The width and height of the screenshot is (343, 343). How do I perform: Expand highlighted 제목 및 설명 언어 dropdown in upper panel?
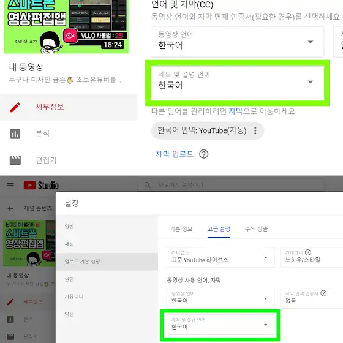pos(238,82)
